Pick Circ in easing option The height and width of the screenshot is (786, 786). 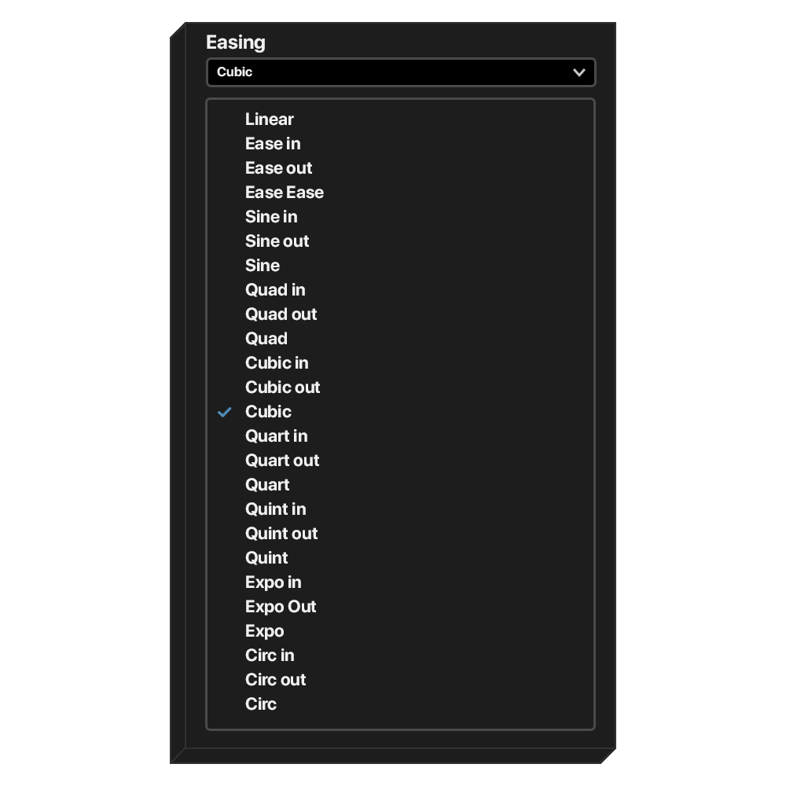click(x=270, y=656)
